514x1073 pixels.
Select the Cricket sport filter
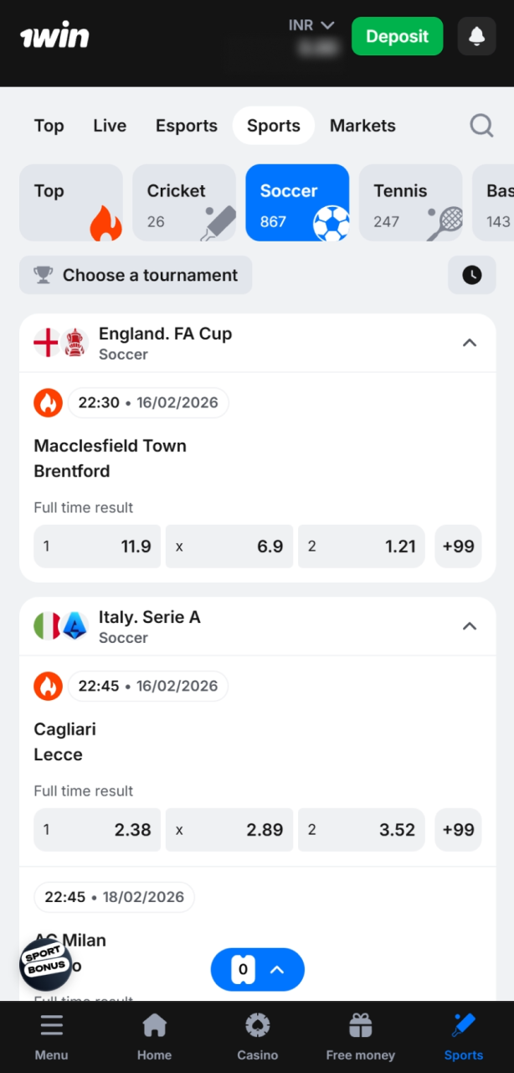tap(184, 203)
